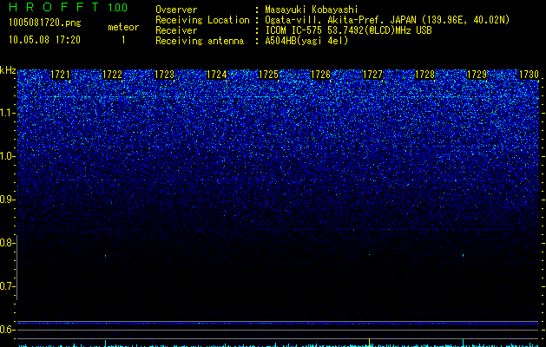Click the 0.9 kHz axis label
The height and width of the screenshot is (347, 546).
8,200
